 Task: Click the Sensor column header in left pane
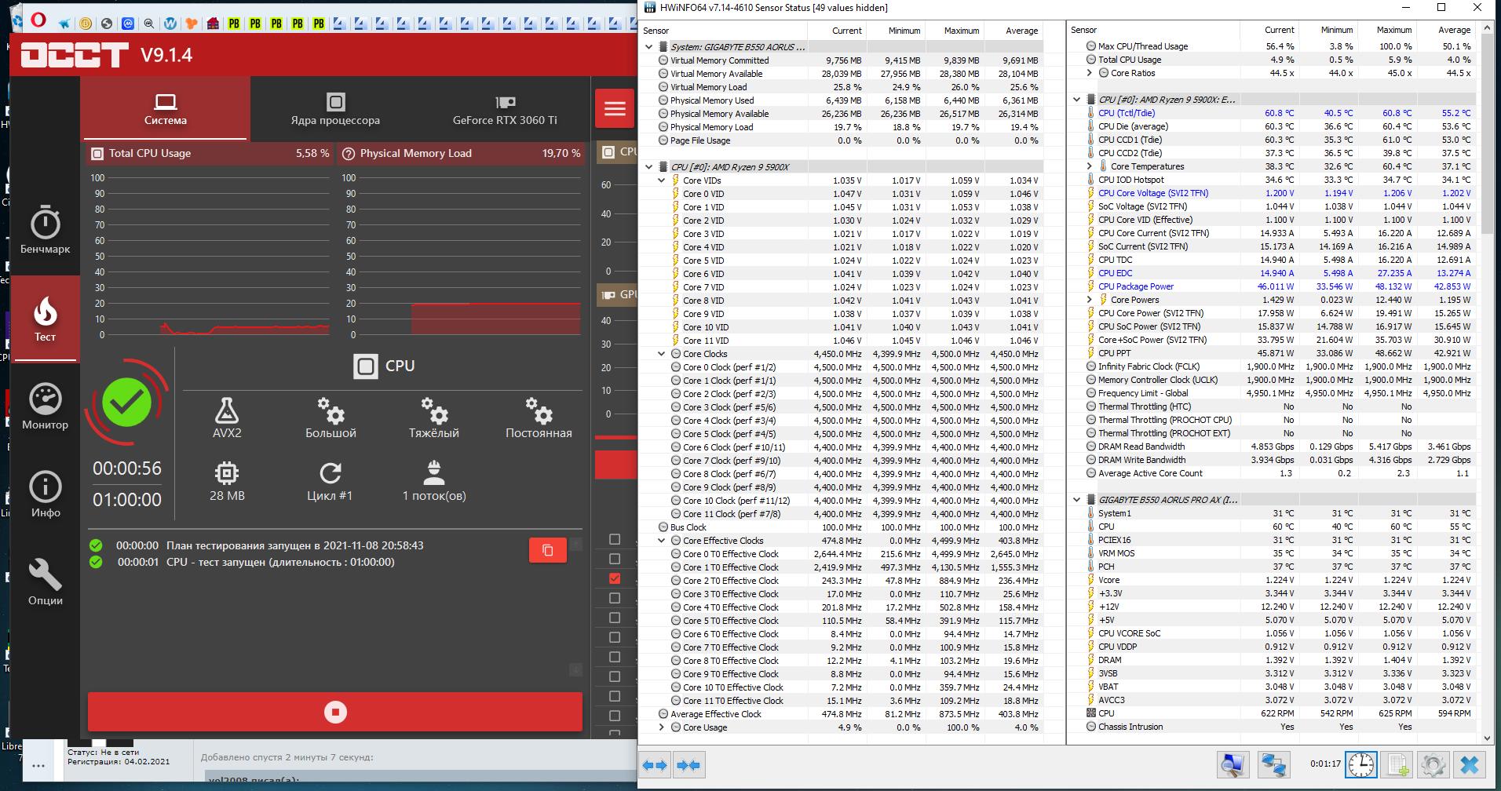pyautogui.click(x=724, y=31)
